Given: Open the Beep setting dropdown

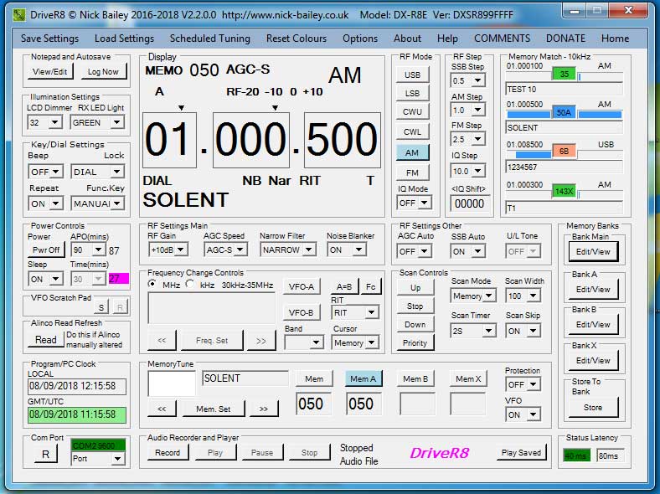Looking at the screenshot, I should 56,172.
